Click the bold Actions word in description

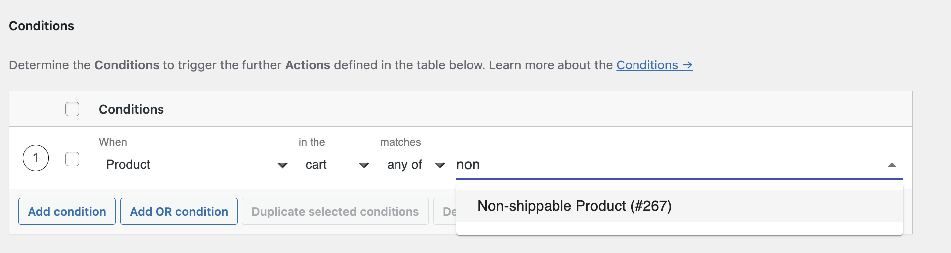(308, 65)
